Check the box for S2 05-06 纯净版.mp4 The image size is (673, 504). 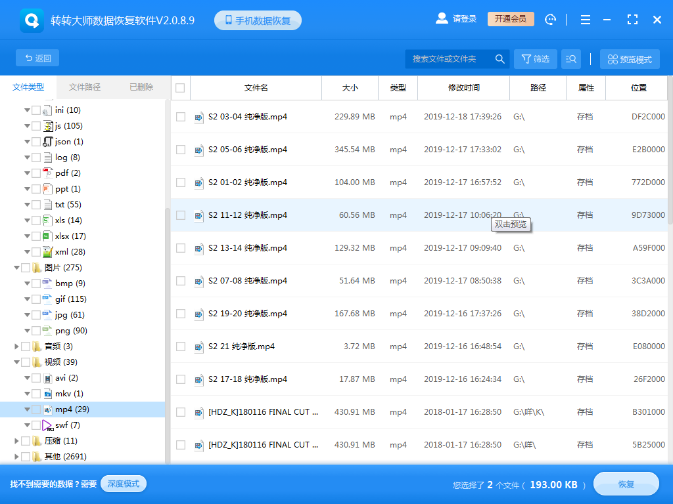coord(181,150)
